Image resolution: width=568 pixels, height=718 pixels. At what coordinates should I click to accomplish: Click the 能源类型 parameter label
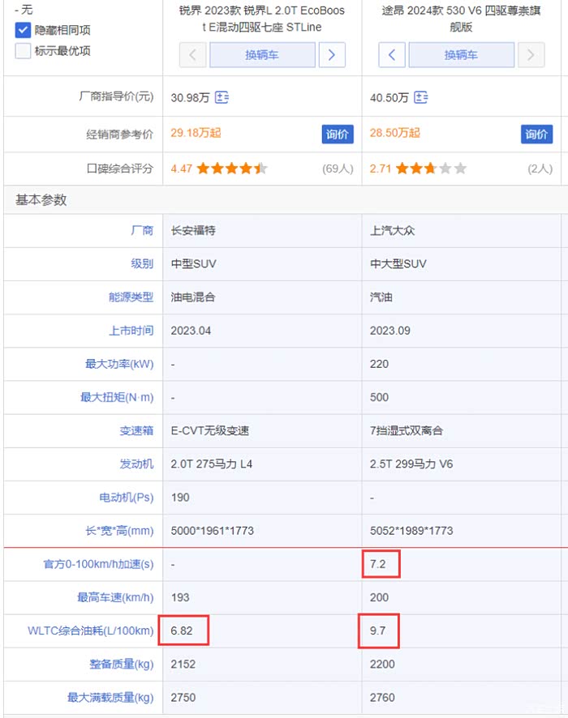(131, 297)
